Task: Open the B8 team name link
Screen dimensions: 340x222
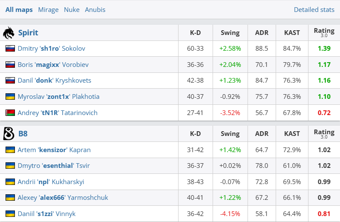Action: point(23,134)
